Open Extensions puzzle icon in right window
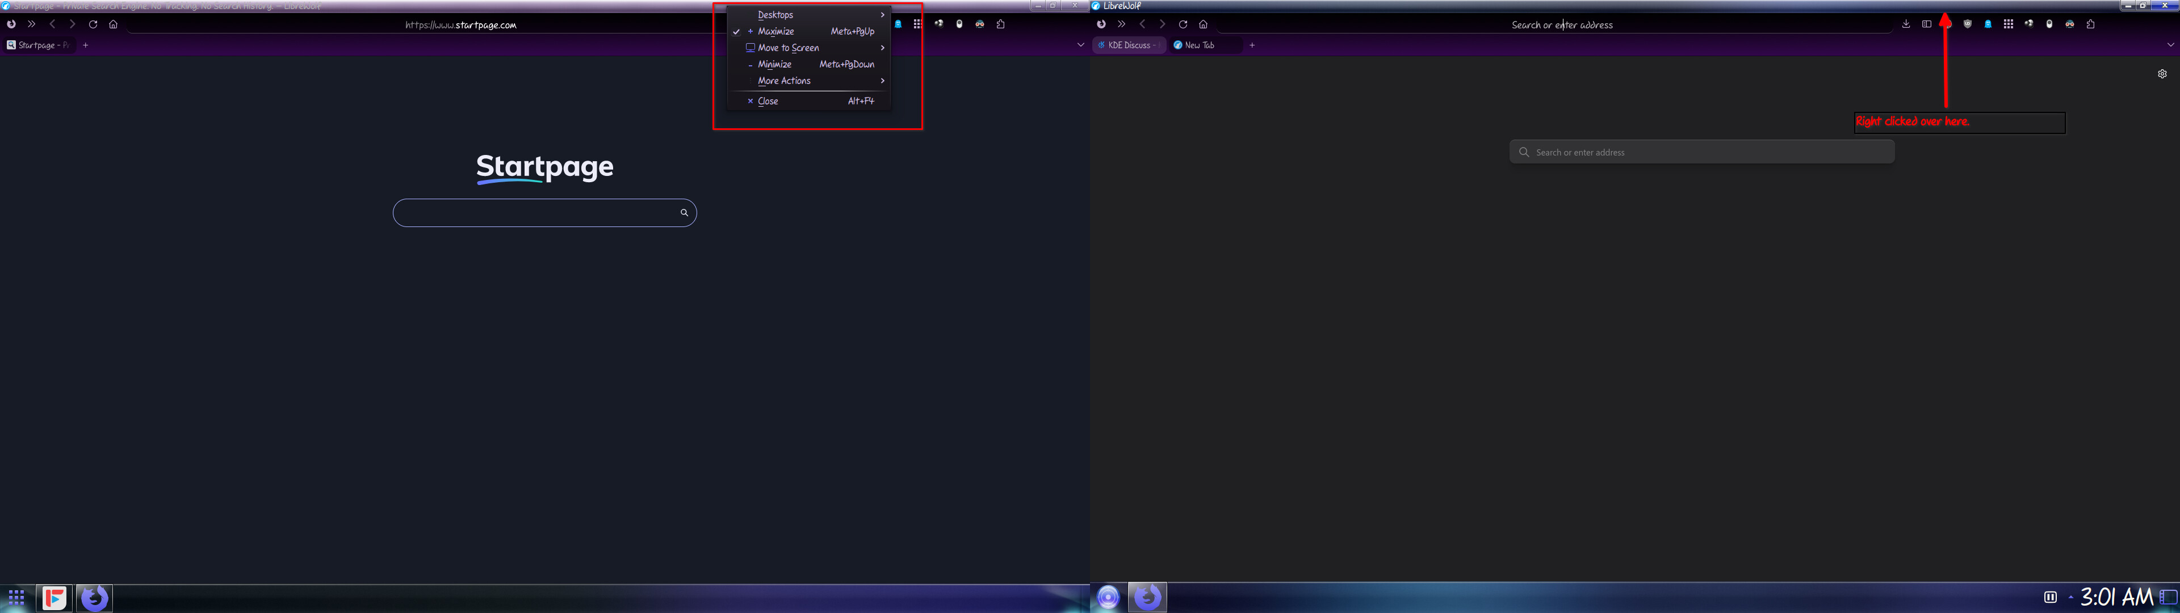 [x=2090, y=24]
